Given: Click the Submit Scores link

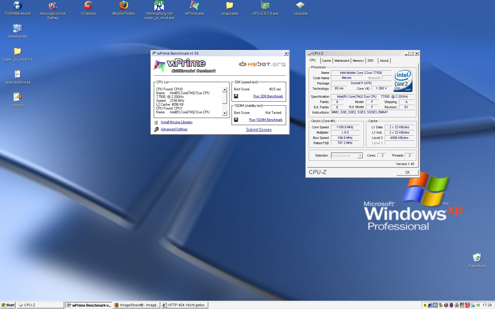Looking at the screenshot, I should [259, 129].
